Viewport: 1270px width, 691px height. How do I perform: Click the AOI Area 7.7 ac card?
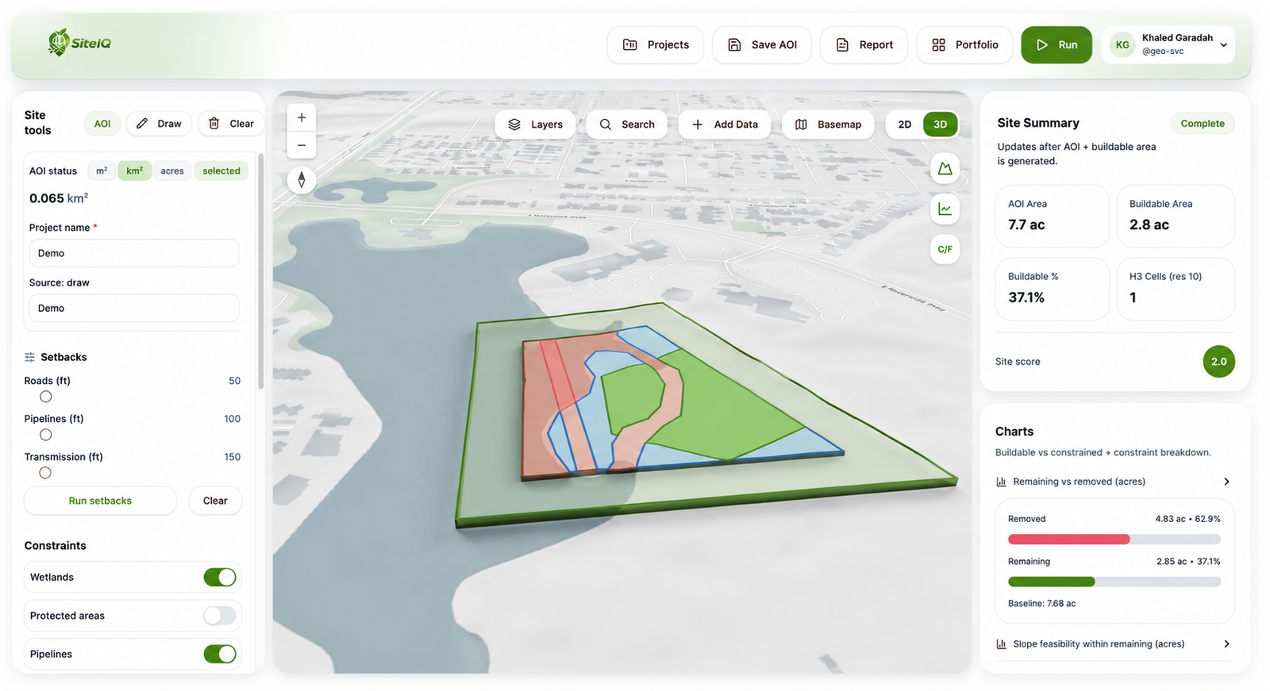pos(1053,216)
